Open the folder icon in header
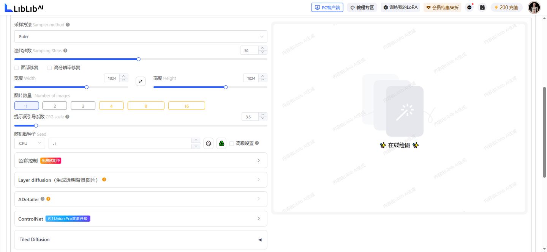This screenshot has width=547, height=252. 482,7
